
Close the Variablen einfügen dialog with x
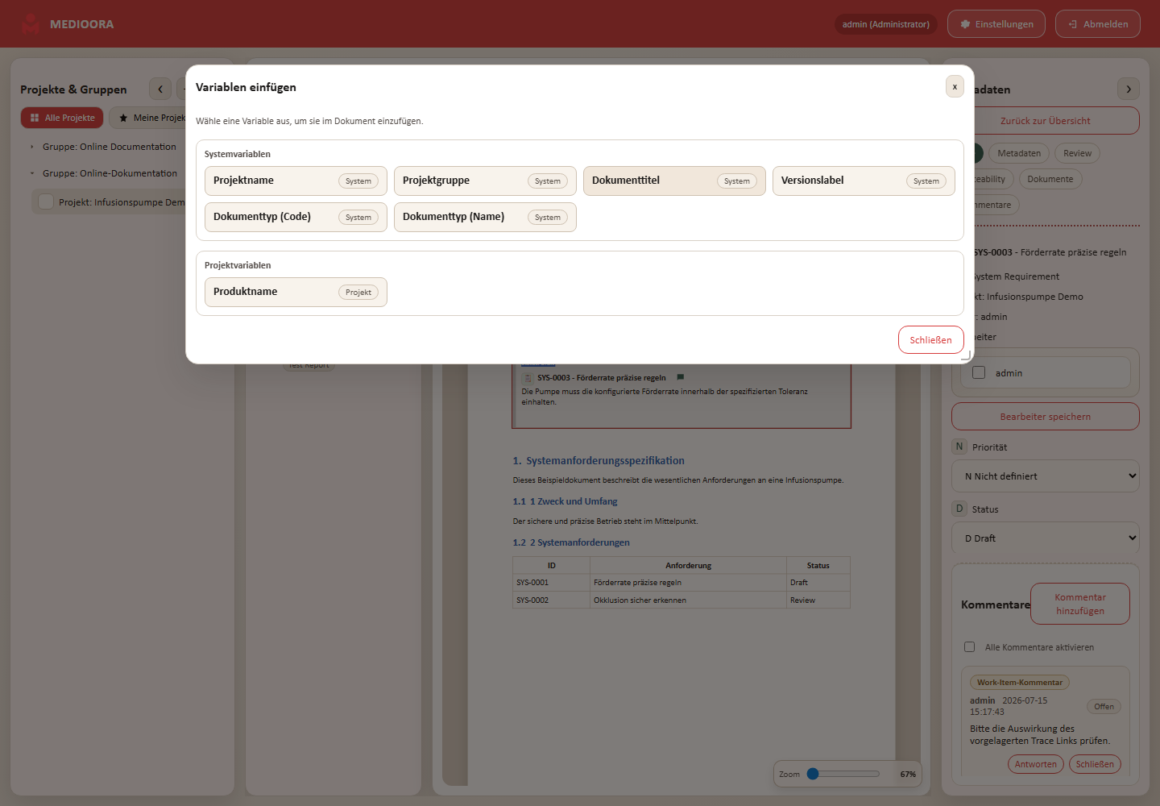[955, 86]
